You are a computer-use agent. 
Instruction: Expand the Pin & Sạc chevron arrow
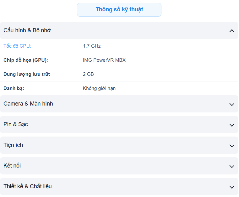[x=232, y=125]
